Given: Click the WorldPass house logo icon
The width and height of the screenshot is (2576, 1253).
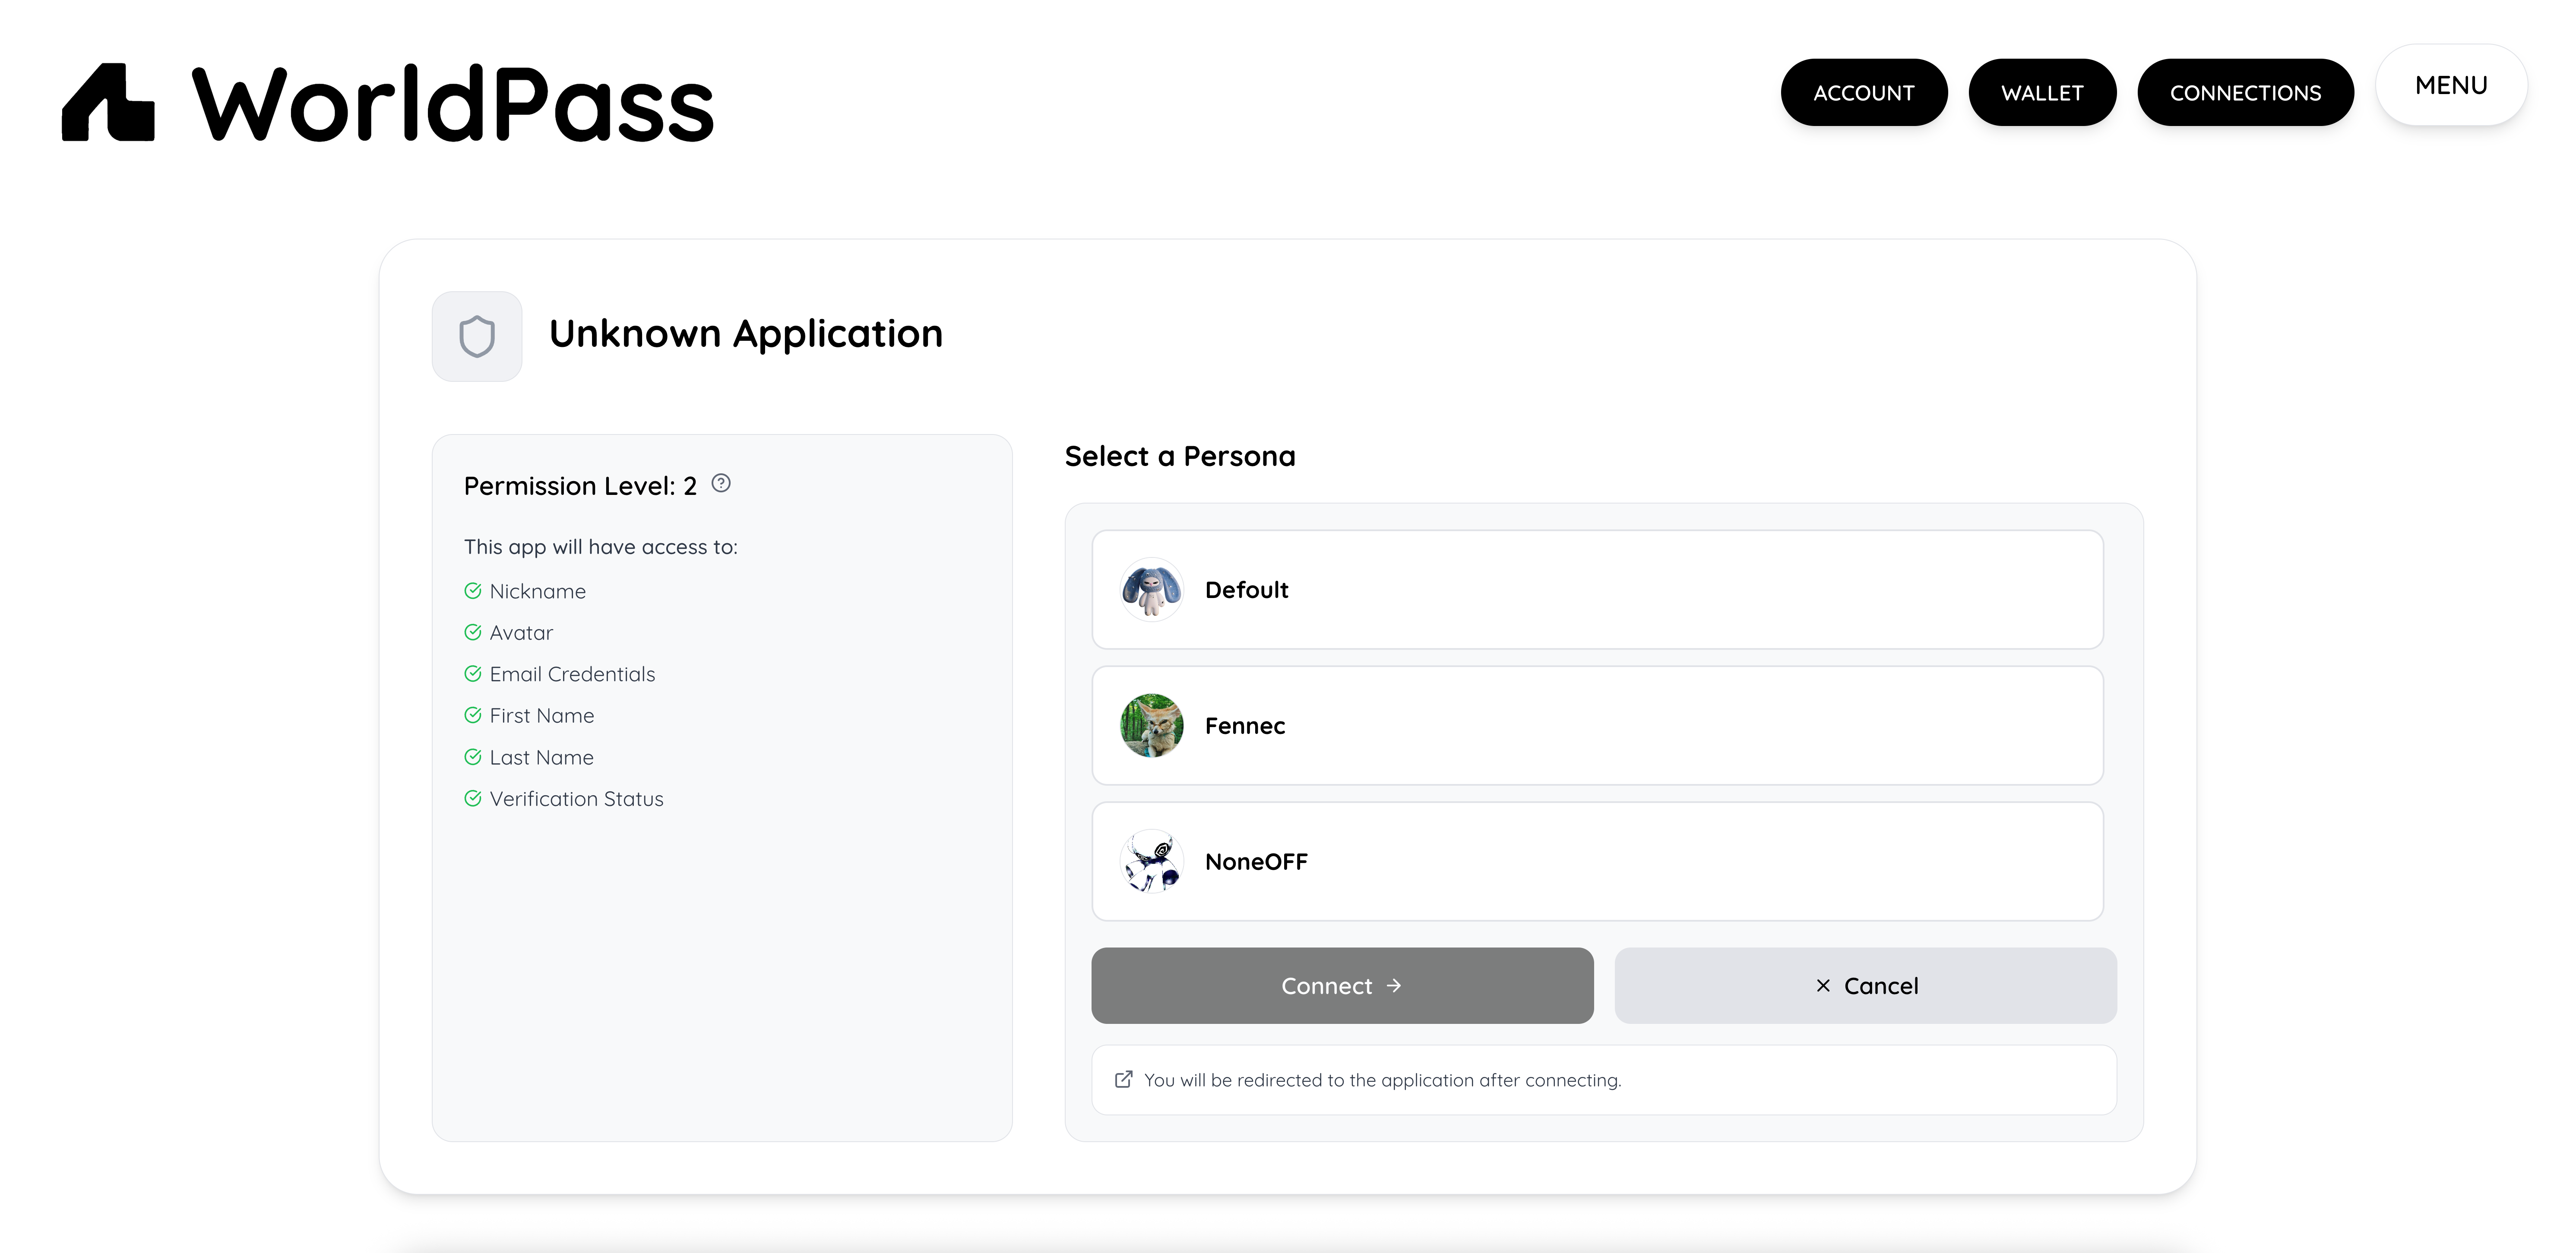Looking at the screenshot, I should (108, 103).
